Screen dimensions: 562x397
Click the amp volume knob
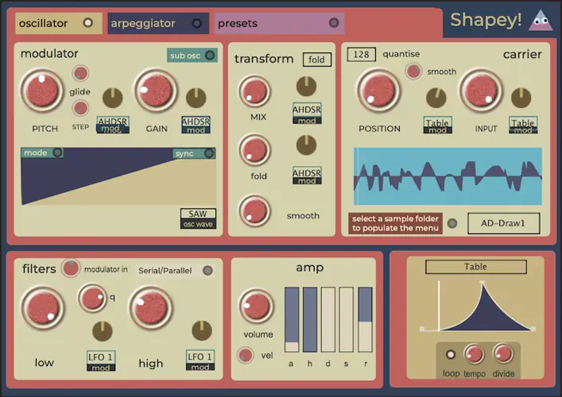255,306
